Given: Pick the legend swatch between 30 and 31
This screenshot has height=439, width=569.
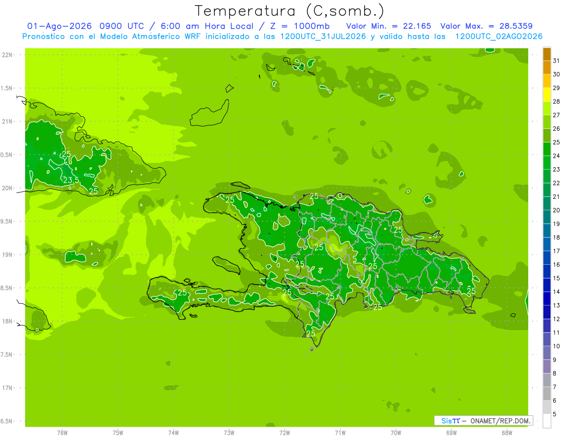Looking at the screenshot, I should [547, 68].
